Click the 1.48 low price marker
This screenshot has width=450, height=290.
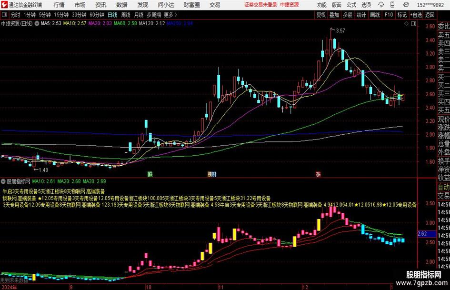[x=43, y=170]
